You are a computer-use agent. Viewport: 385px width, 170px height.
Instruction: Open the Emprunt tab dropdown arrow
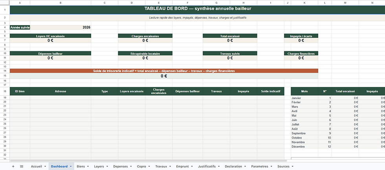click(192, 166)
